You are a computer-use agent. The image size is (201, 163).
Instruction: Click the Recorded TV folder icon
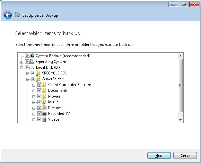(x=44, y=114)
